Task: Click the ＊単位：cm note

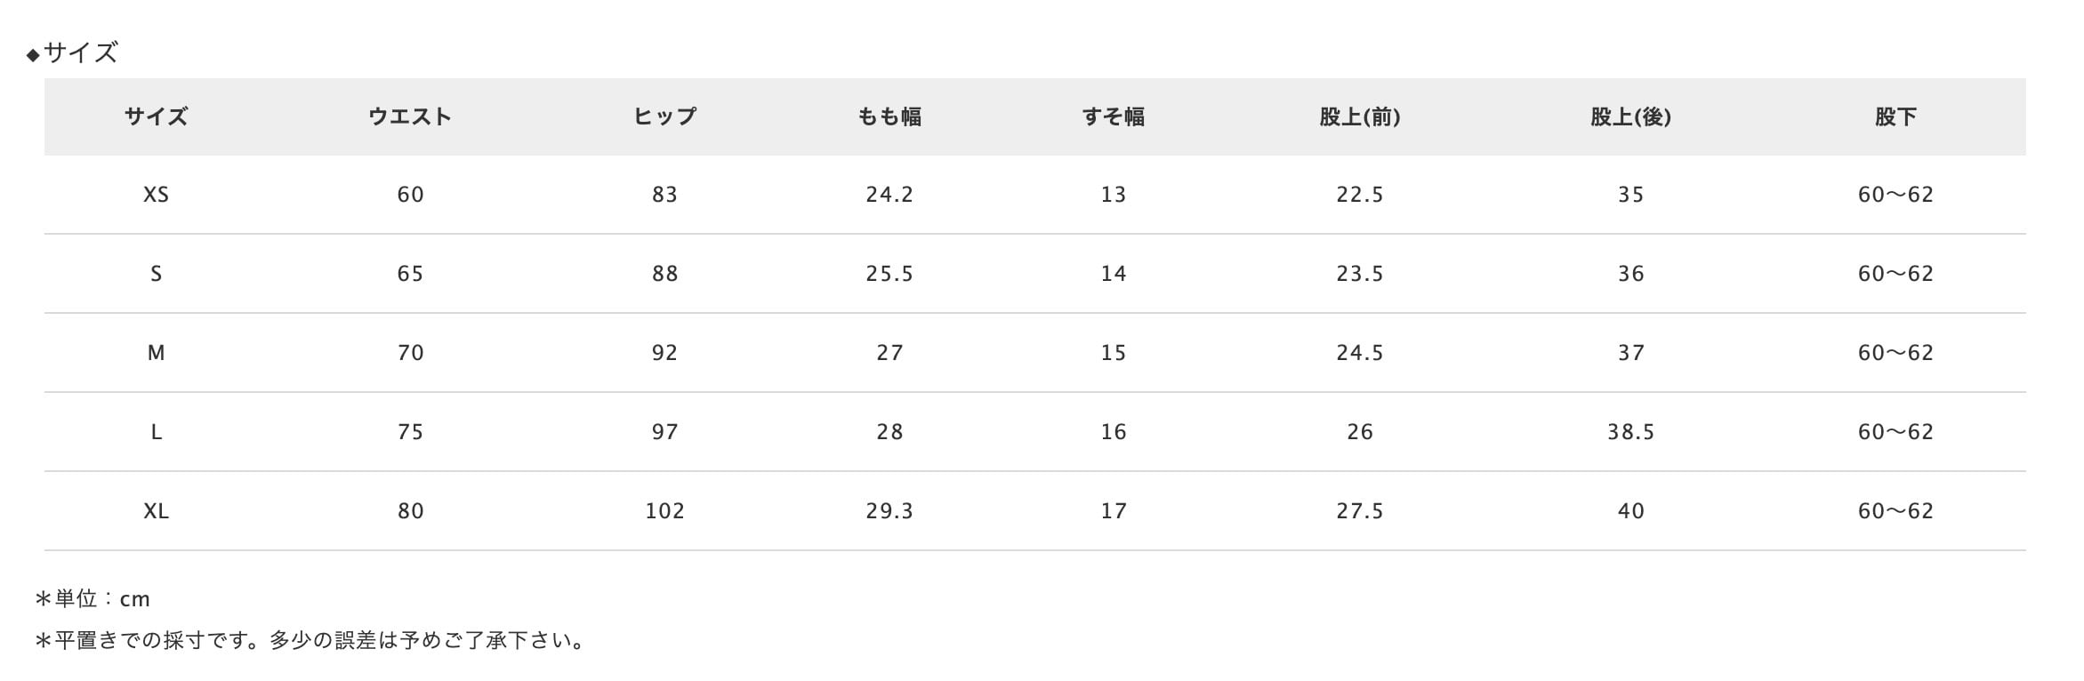Action: pos(93,599)
